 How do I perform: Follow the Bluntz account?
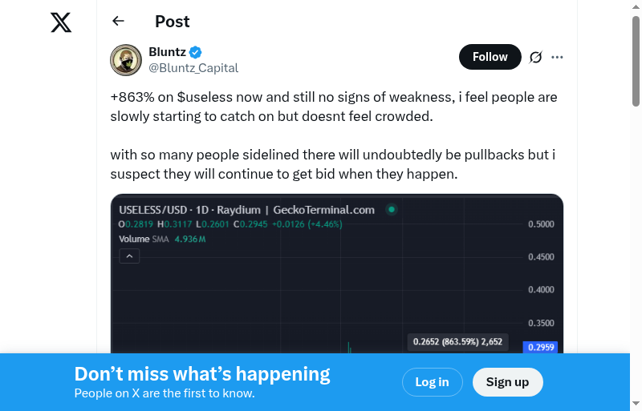[490, 57]
